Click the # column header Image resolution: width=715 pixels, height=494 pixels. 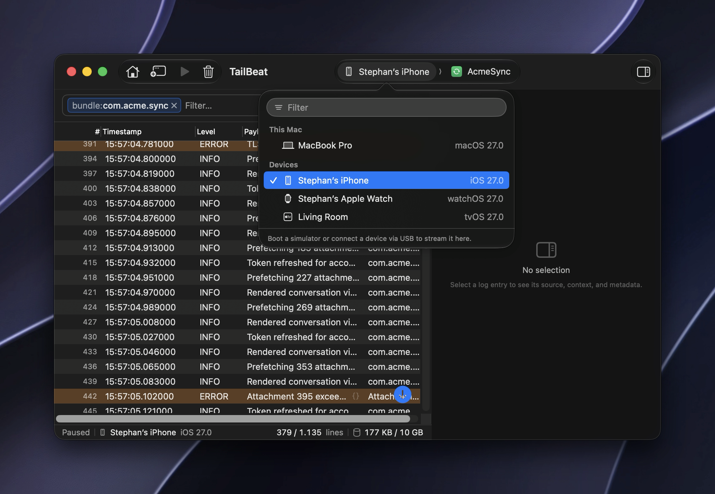tap(97, 132)
